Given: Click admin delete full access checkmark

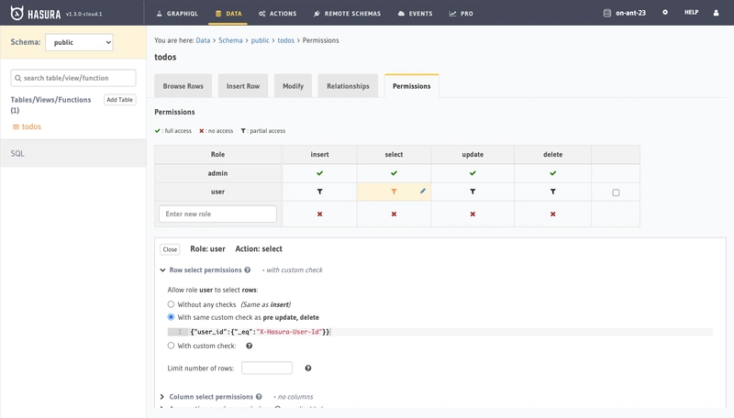Looking at the screenshot, I should click(x=553, y=173).
